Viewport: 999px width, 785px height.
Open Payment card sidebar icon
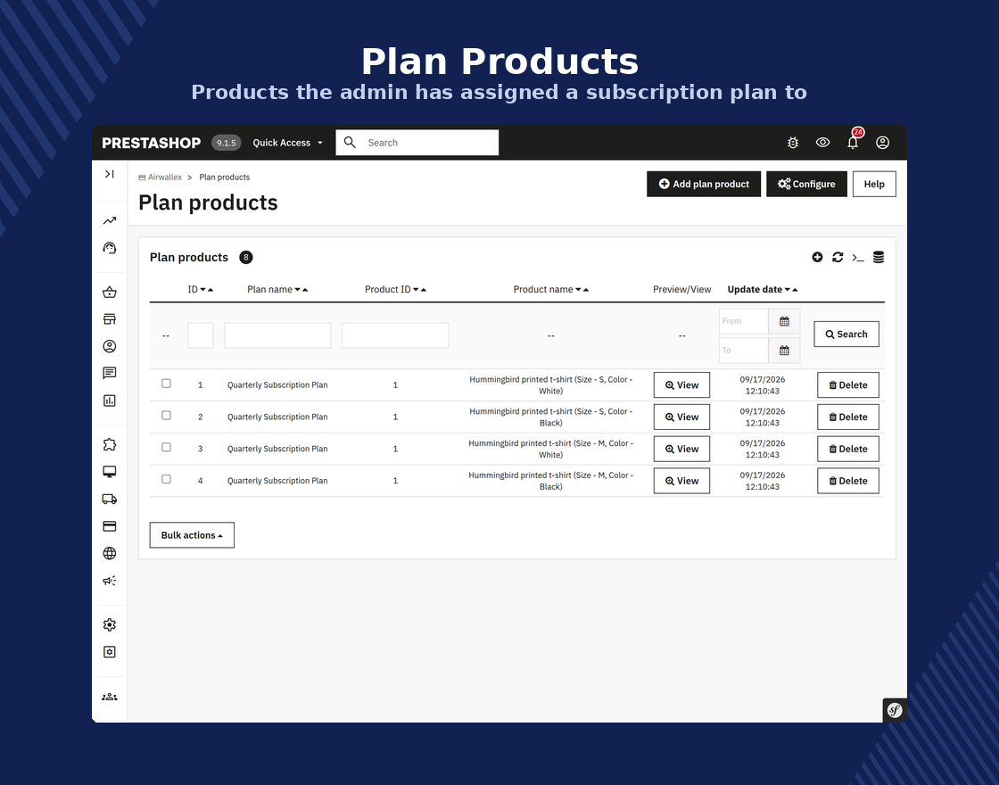110,526
